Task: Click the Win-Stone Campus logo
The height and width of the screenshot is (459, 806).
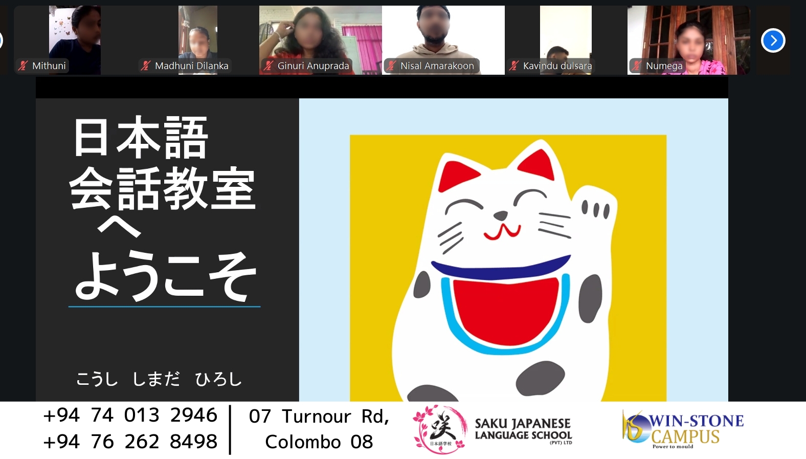Action: click(683, 429)
